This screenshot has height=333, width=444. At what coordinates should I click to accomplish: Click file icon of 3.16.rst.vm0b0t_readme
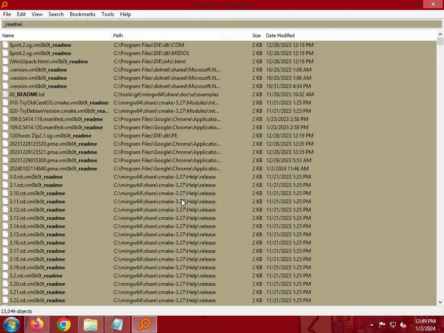(5, 242)
